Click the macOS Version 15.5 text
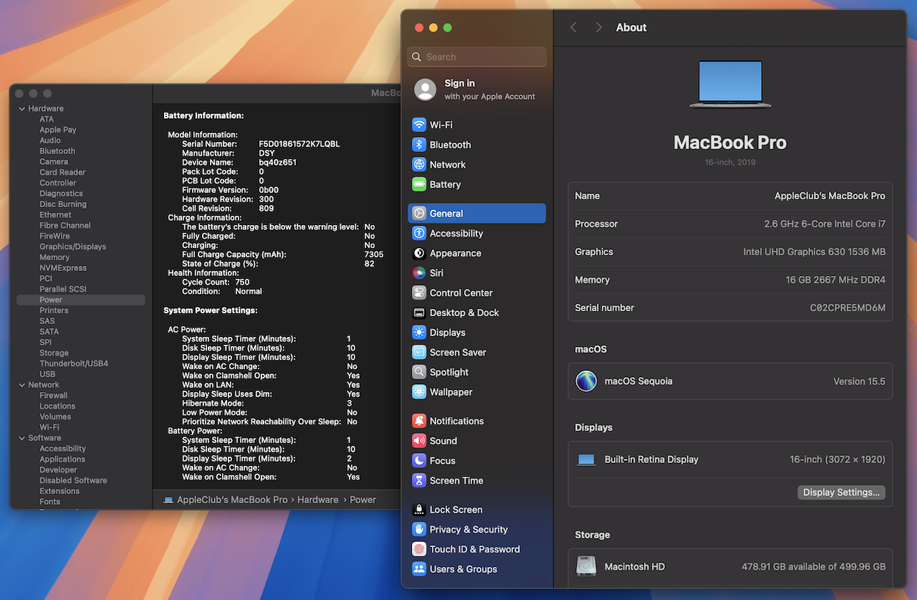Screen dimensions: 917x600 tap(859, 381)
